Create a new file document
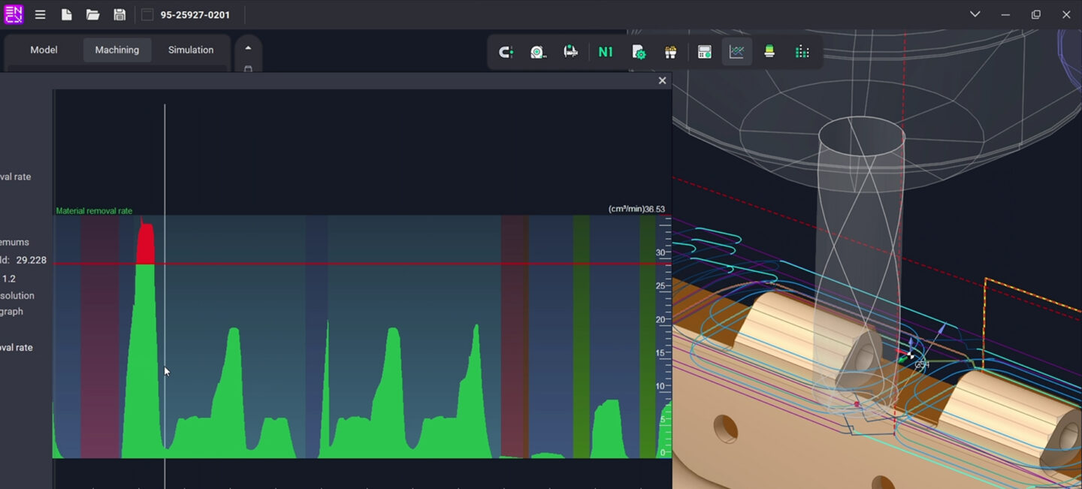 [67, 15]
